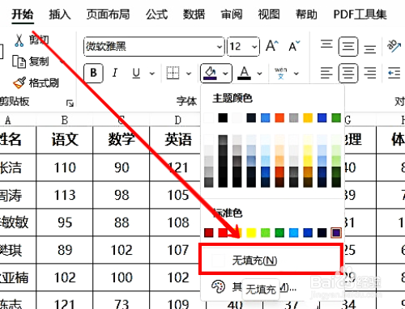Pick standard light green swatch
The height and width of the screenshot is (309, 405).
coord(265,233)
